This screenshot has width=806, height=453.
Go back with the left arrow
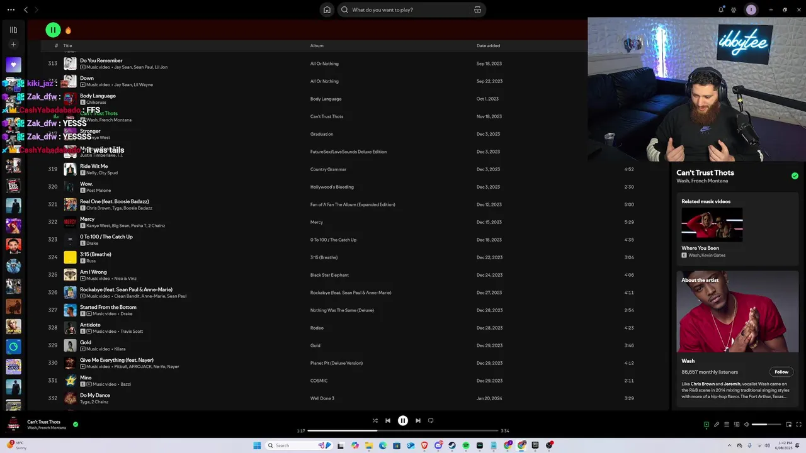click(x=26, y=9)
